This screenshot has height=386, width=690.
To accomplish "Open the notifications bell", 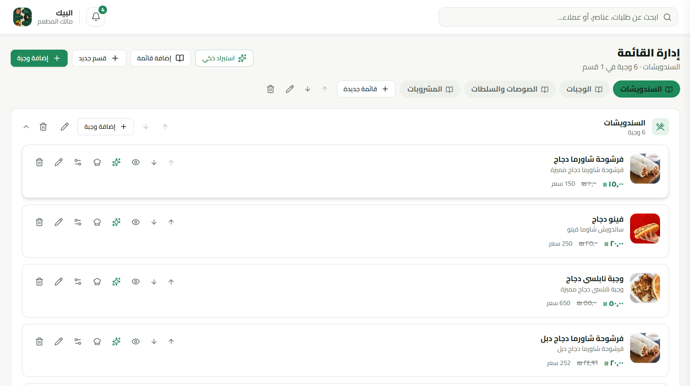I will (96, 17).
